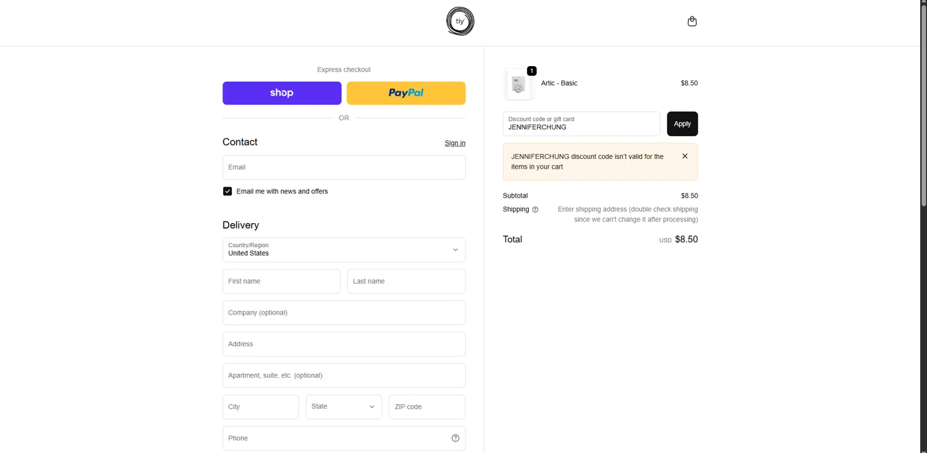This screenshot has height=453, width=927.
Task: Apply the discount code
Action: (682, 124)
